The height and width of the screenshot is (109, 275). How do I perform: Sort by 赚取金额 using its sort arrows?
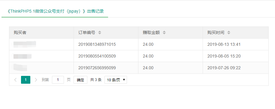pyautogui.click(x=164, y=33)
